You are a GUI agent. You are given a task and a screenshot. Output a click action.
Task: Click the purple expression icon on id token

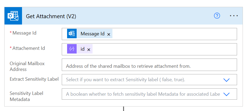coord(72,49)
